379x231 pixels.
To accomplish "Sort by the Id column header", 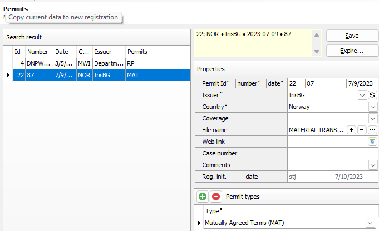I will [x=19, y=52].
